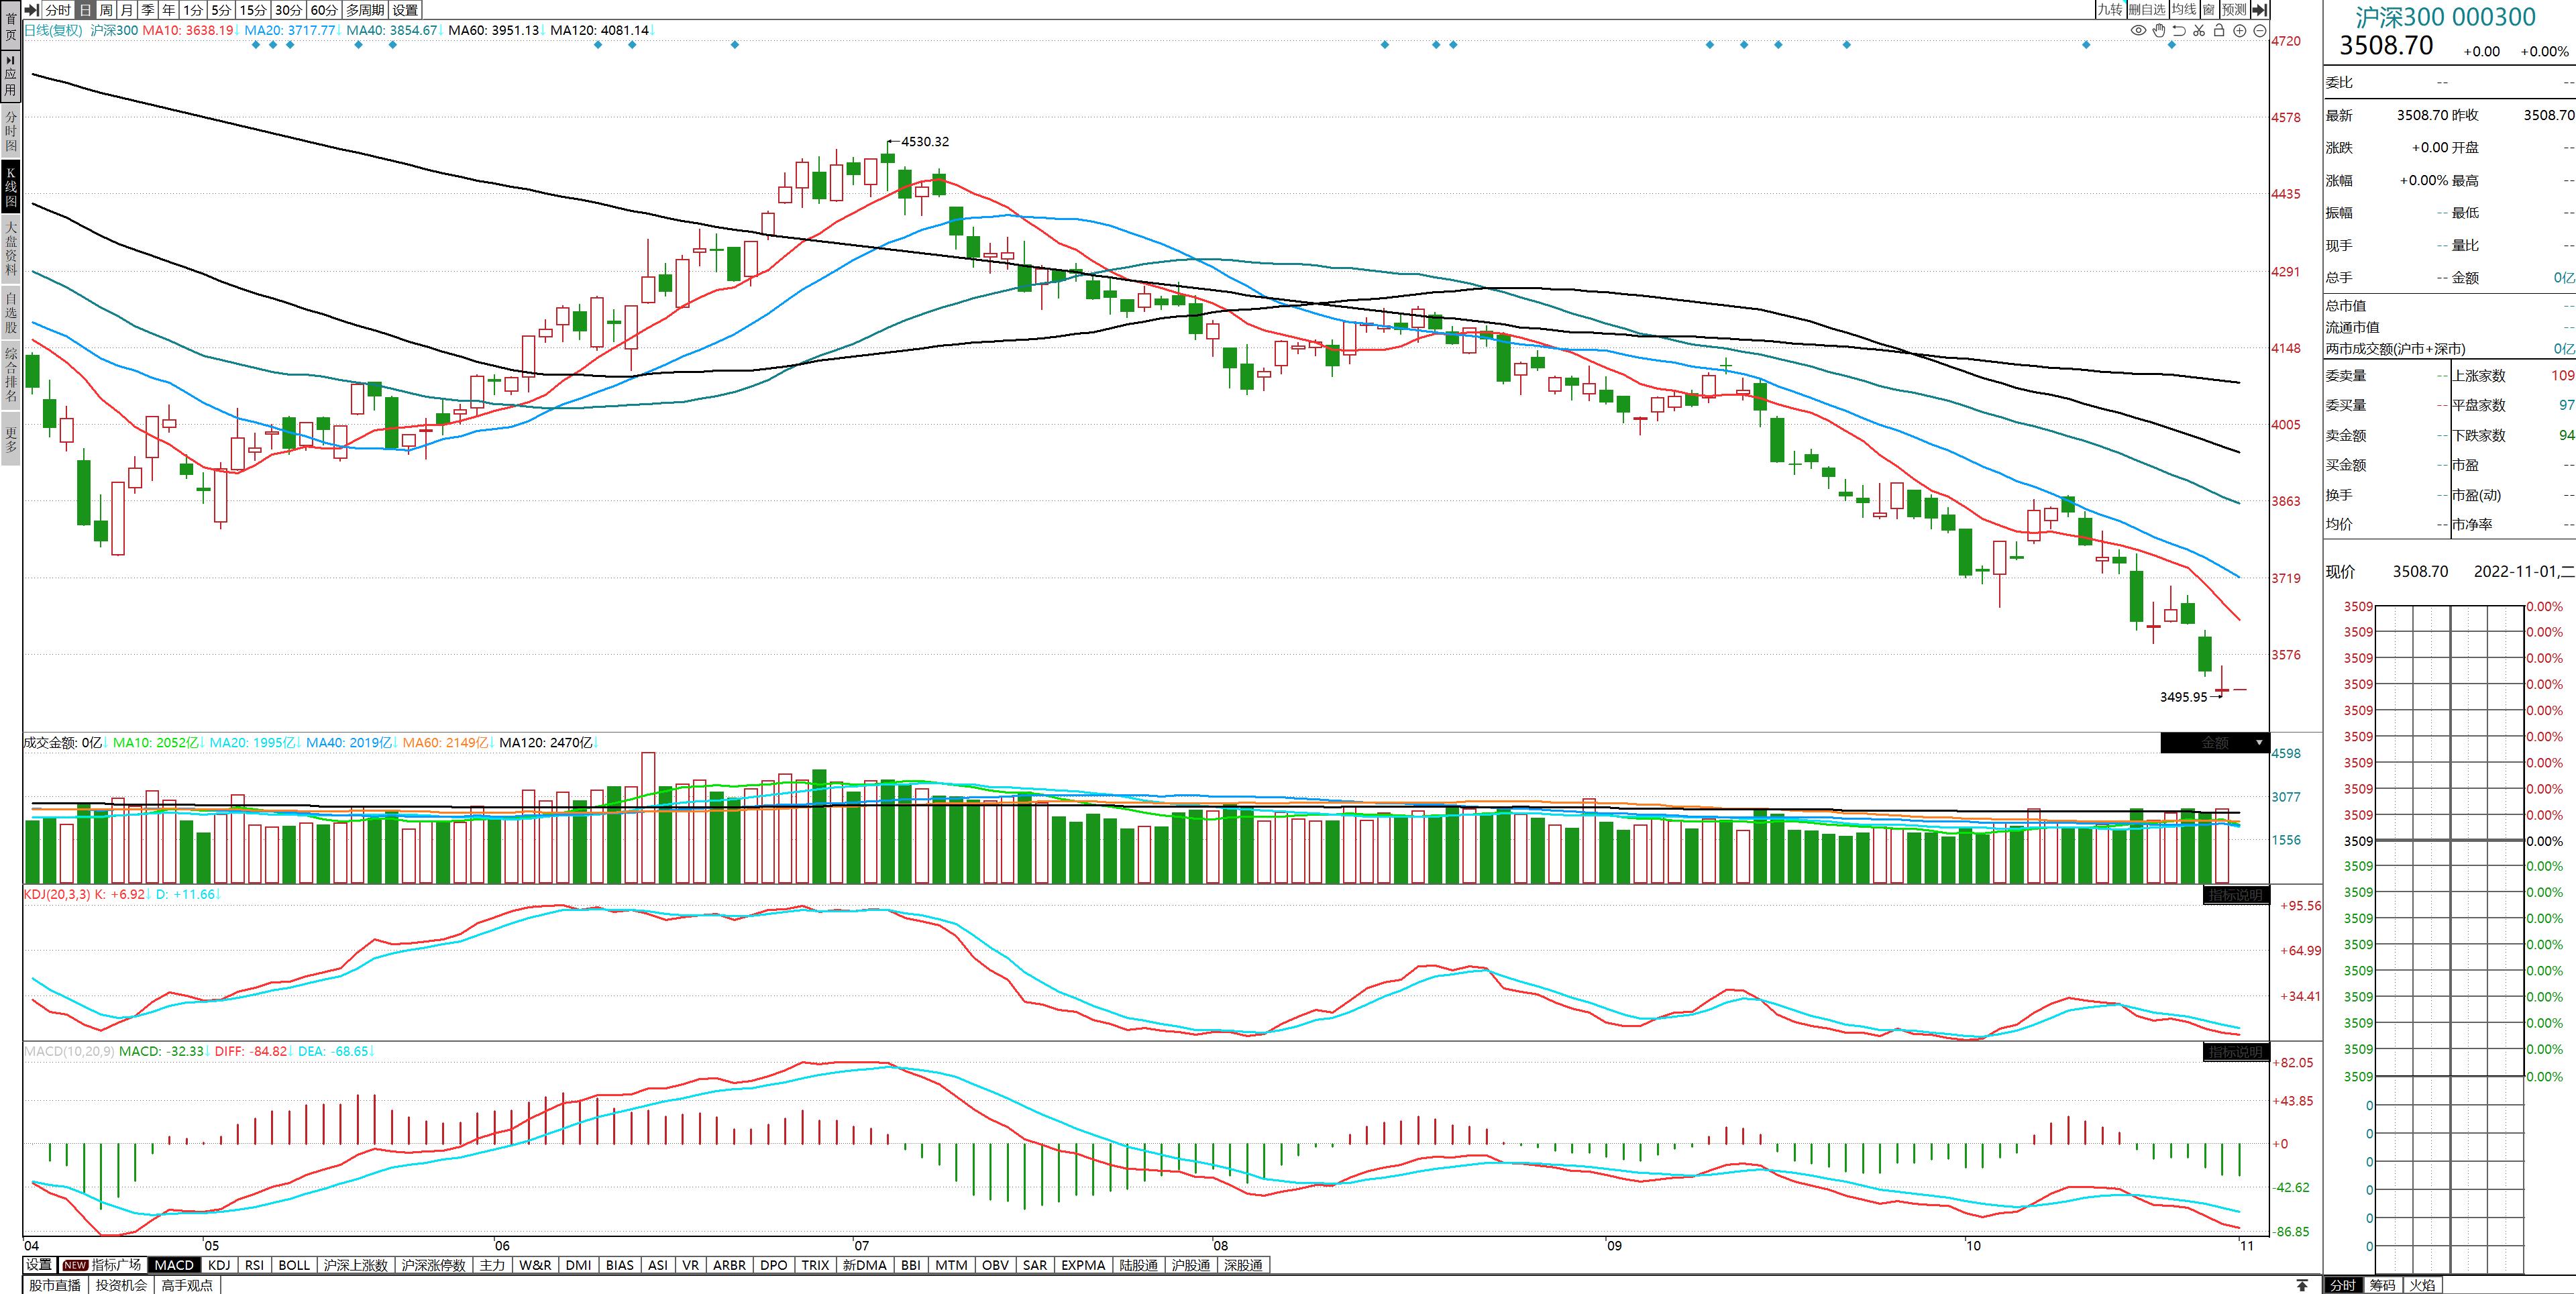2576x1294 pixels.
Task: Collapse the right panel with the top-right arrow icon
Action: click(2259, 10)
